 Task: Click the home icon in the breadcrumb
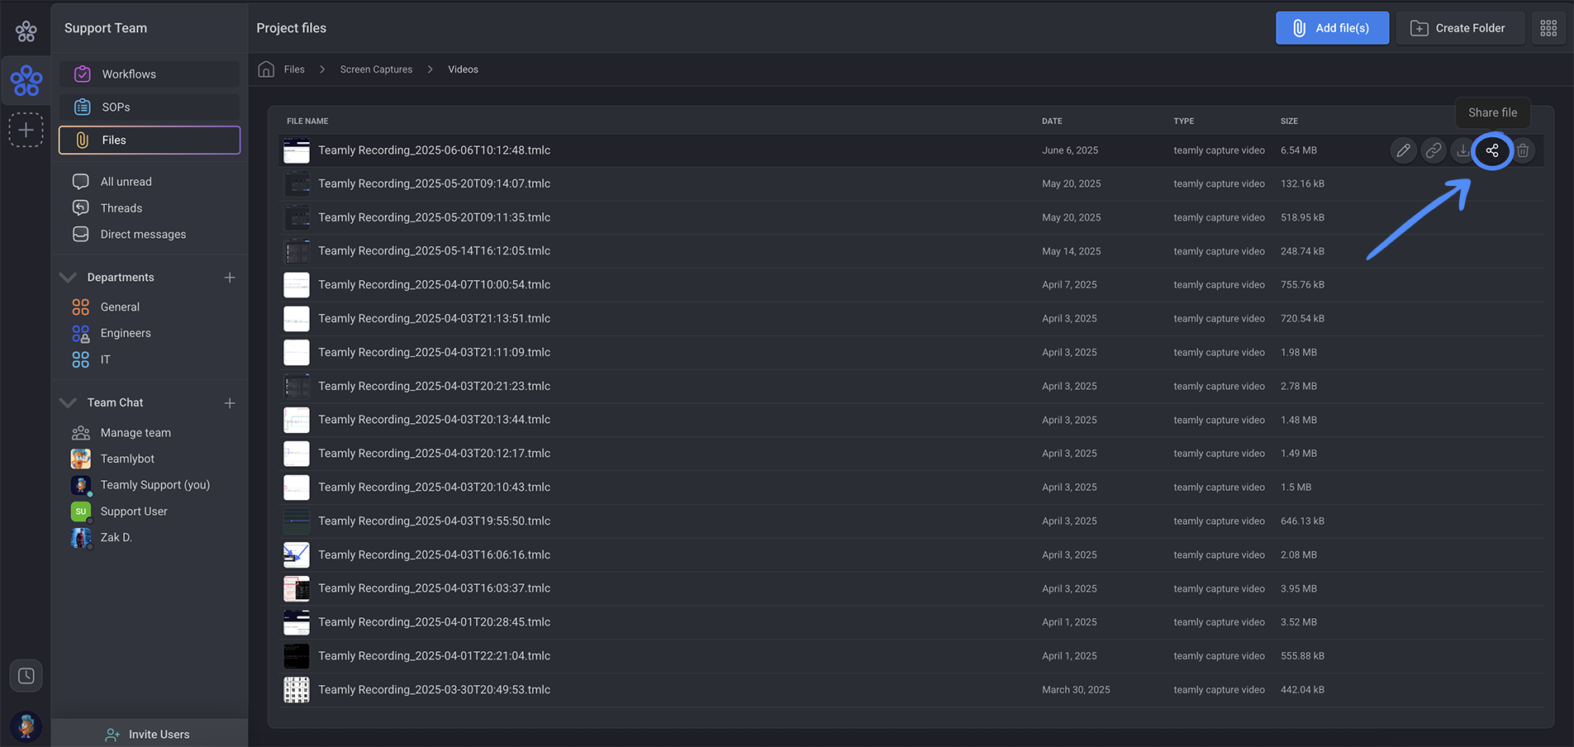[266, 69]
